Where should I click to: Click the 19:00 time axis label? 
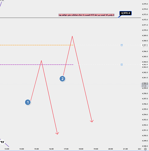[96, 149]
